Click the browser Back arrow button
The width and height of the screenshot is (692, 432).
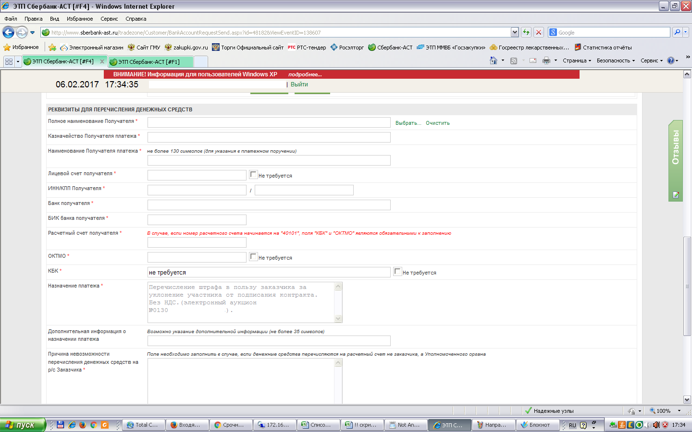pyautogui.click(x=8, y=33)
